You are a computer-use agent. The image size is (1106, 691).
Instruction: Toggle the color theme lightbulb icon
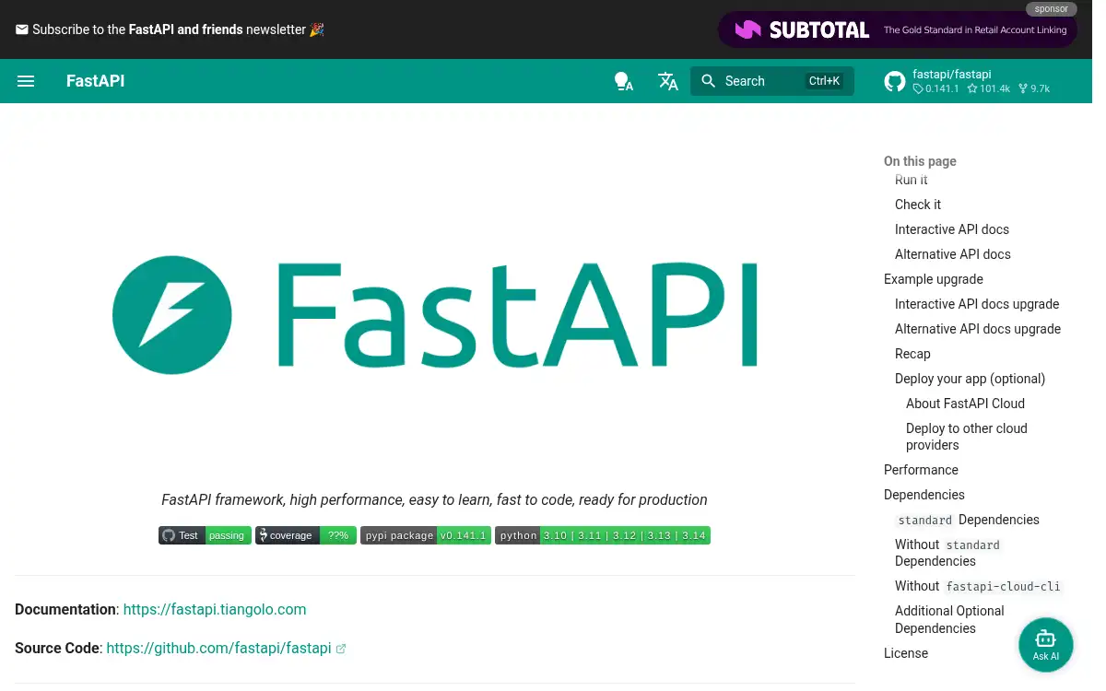[x=624, y=81]
